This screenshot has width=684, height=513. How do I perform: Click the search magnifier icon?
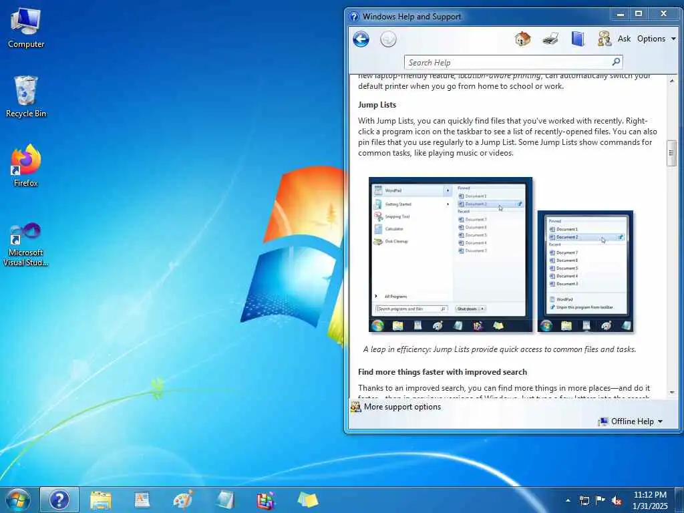(616, 62)
